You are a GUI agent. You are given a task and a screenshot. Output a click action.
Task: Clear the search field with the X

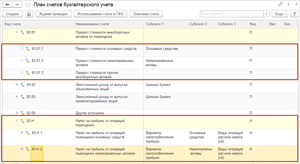(266, 14)
